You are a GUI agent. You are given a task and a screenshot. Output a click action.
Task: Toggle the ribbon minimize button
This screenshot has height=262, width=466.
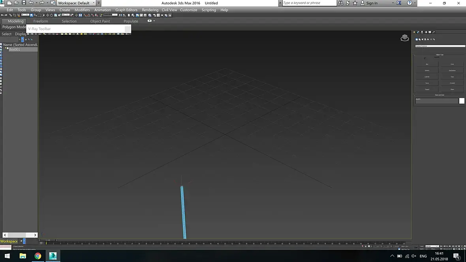point(150,21)
